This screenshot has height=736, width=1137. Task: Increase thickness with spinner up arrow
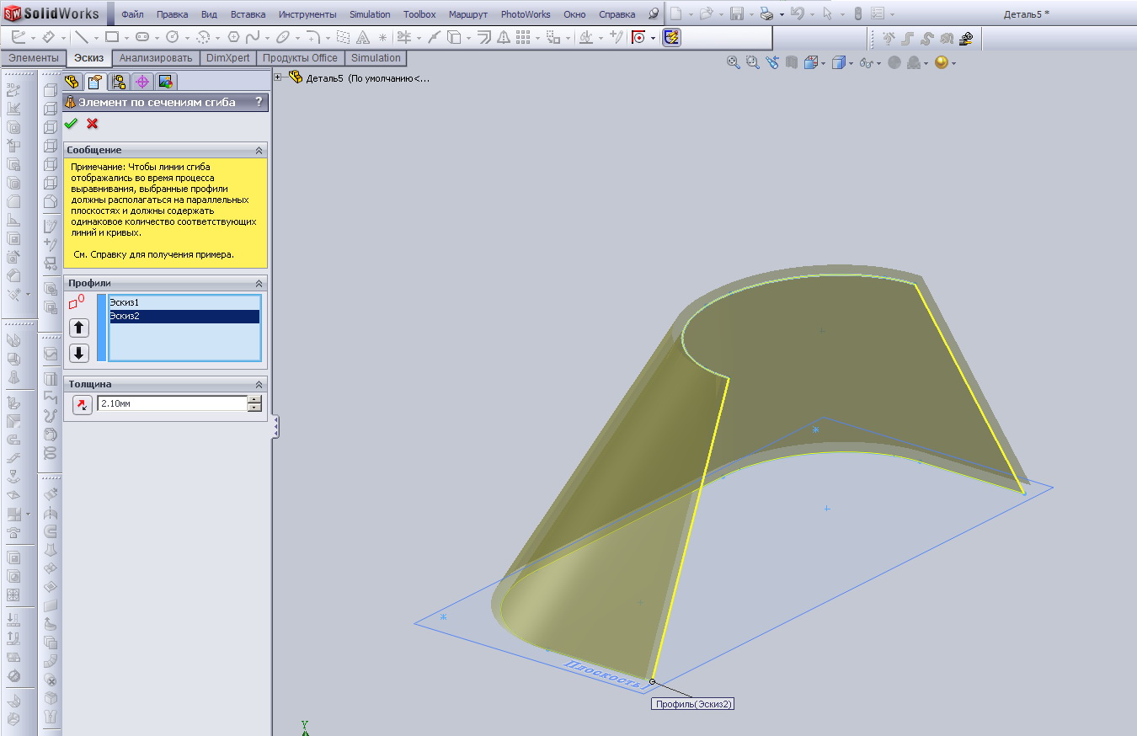click(x=254, y=400)
